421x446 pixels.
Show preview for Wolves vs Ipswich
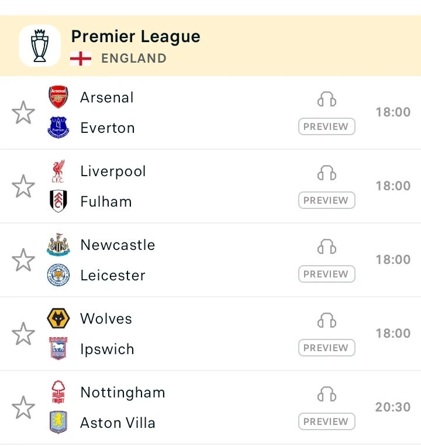pos(327,347)
